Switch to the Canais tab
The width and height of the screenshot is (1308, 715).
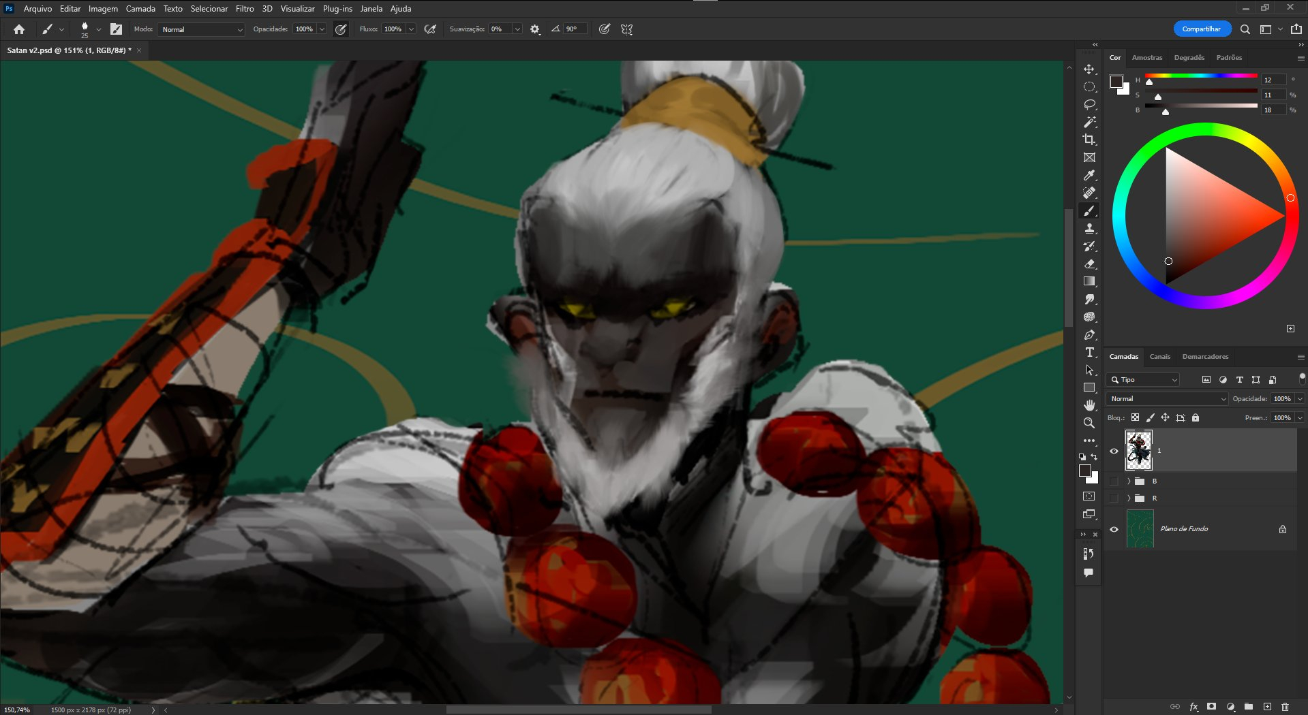(x=1159, y=357)
